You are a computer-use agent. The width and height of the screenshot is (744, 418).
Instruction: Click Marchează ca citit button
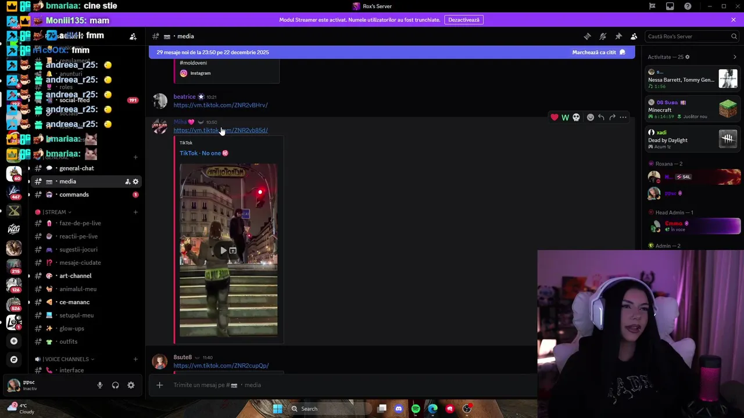click(x=599, y=52)
